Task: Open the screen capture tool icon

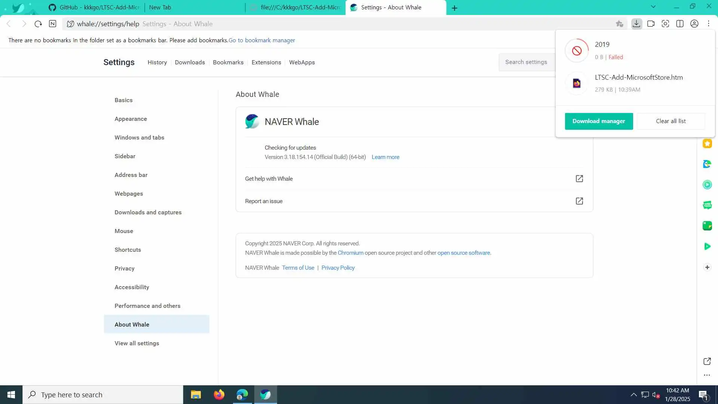Action: click(x=665, y=24)
